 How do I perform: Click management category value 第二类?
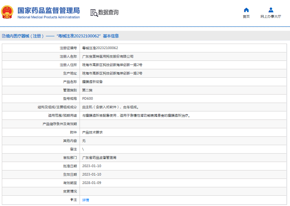click(x=87, y=90)
